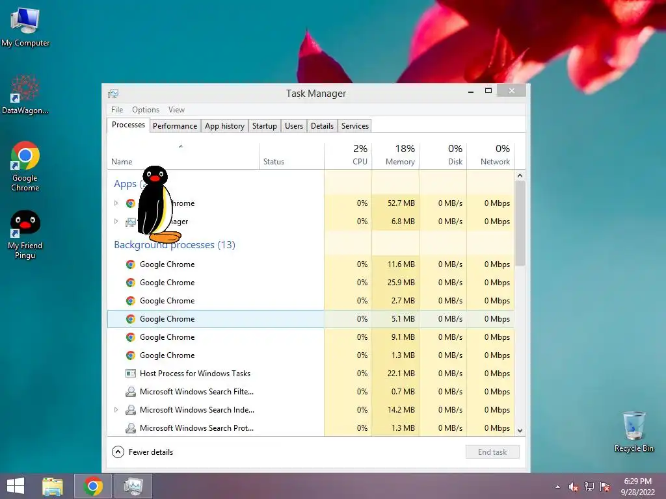Sort by the Network column header
Image resolution: width=666 pixels, height=499 pixels.
tap(490, 156)
